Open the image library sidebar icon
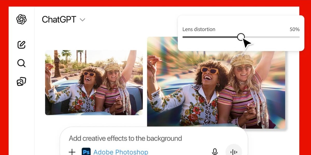Image resolution: width=311 pixels, height=155 pixels. pyautogui.click(x=21, y=81)
